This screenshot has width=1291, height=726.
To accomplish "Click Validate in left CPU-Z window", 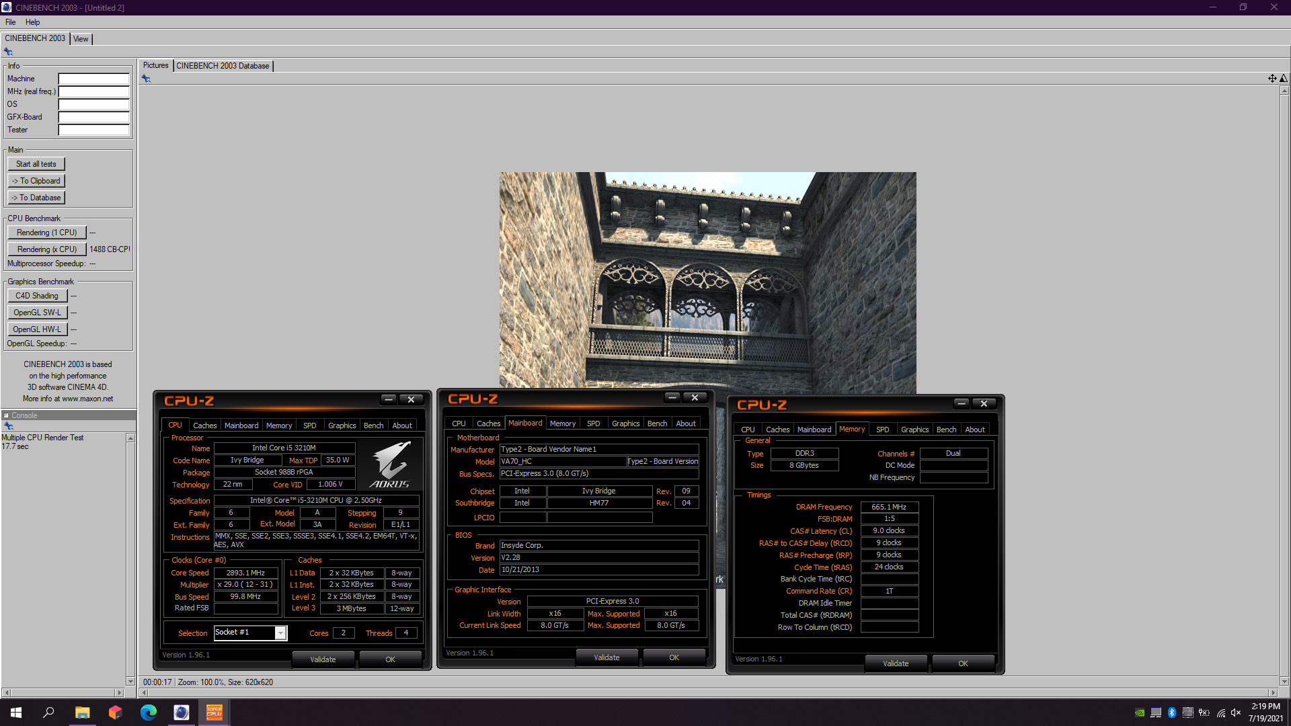I will coord(323,659).
